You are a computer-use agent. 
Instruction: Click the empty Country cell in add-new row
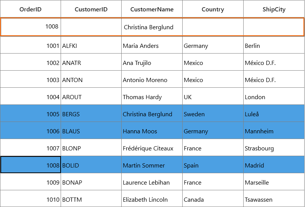point(213,27)
